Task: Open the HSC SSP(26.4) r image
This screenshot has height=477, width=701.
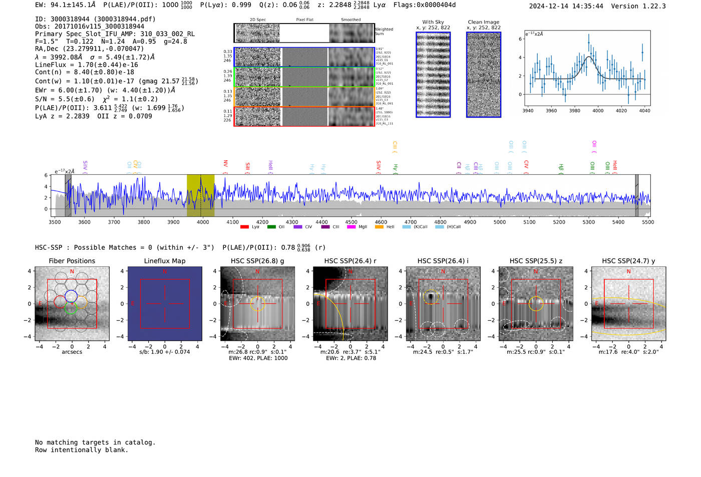Action: coord(350,304)
